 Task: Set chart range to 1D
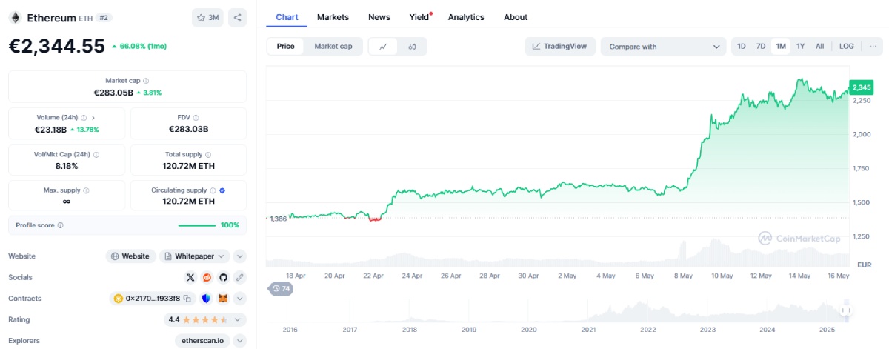pyautogui.click(x=742, y=47)
